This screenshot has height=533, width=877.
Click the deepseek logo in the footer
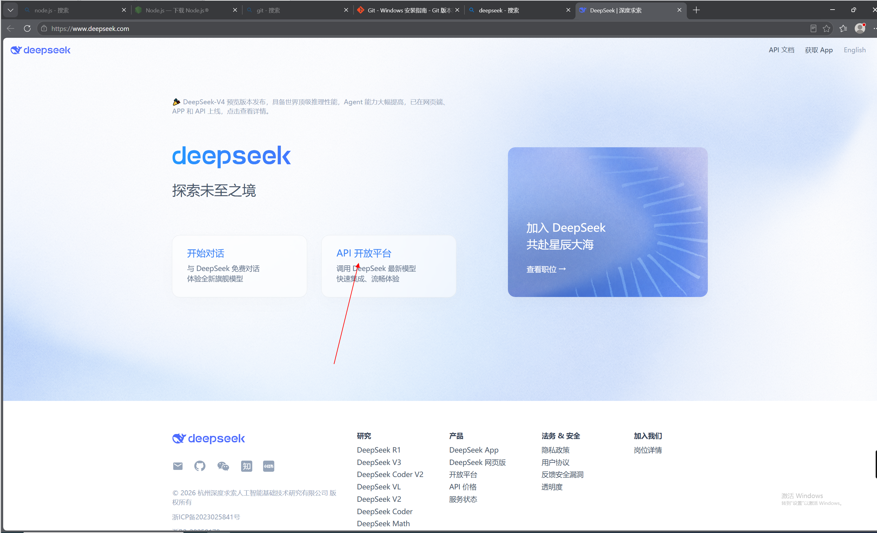pyautogui.click(x=209, y=438)
